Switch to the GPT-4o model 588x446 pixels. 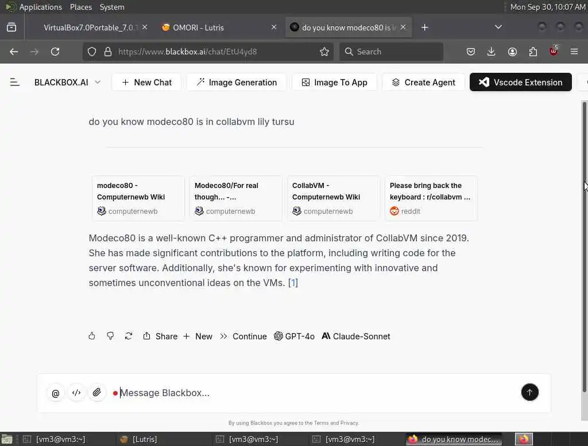click(x=295, y=337)
